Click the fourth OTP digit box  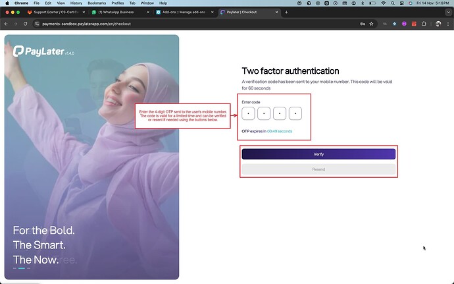click(x=295, y=114)
